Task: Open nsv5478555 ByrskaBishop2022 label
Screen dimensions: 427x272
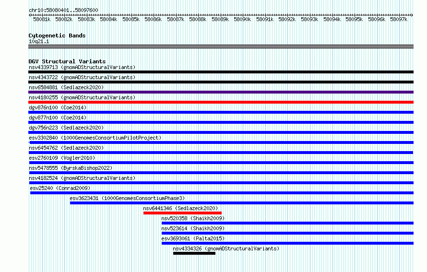Action: pos(71,168)
